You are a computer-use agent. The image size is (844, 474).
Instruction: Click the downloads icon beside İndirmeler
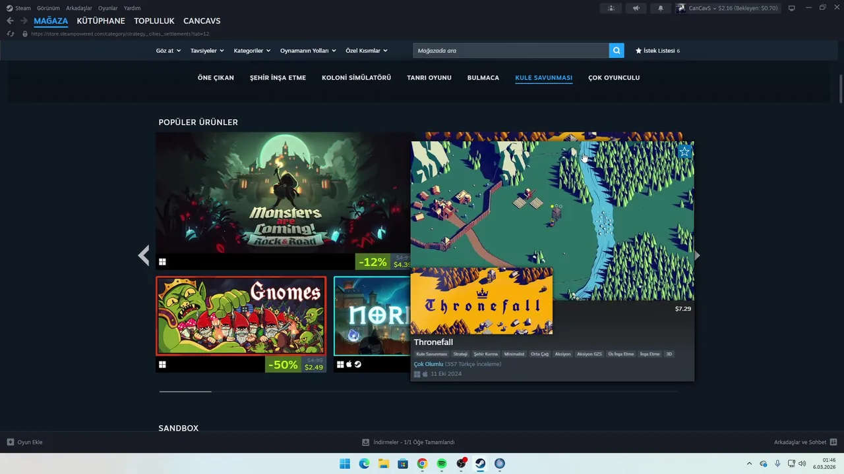click(x=365, y=442)
